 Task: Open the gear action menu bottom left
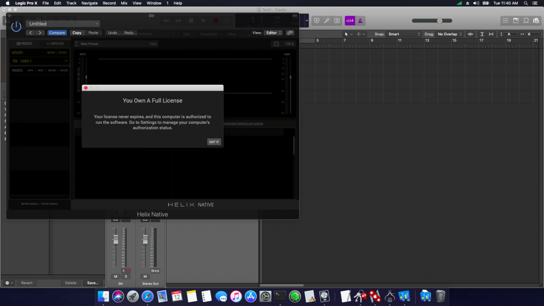[9, 283]
